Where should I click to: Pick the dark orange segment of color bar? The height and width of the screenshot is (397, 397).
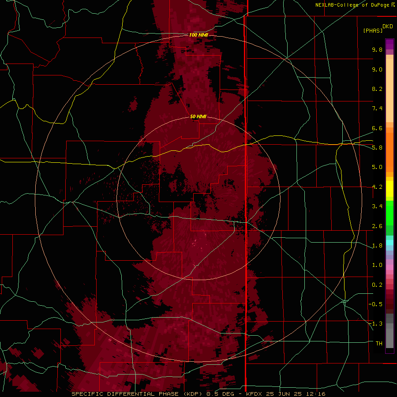coord(390,153)
